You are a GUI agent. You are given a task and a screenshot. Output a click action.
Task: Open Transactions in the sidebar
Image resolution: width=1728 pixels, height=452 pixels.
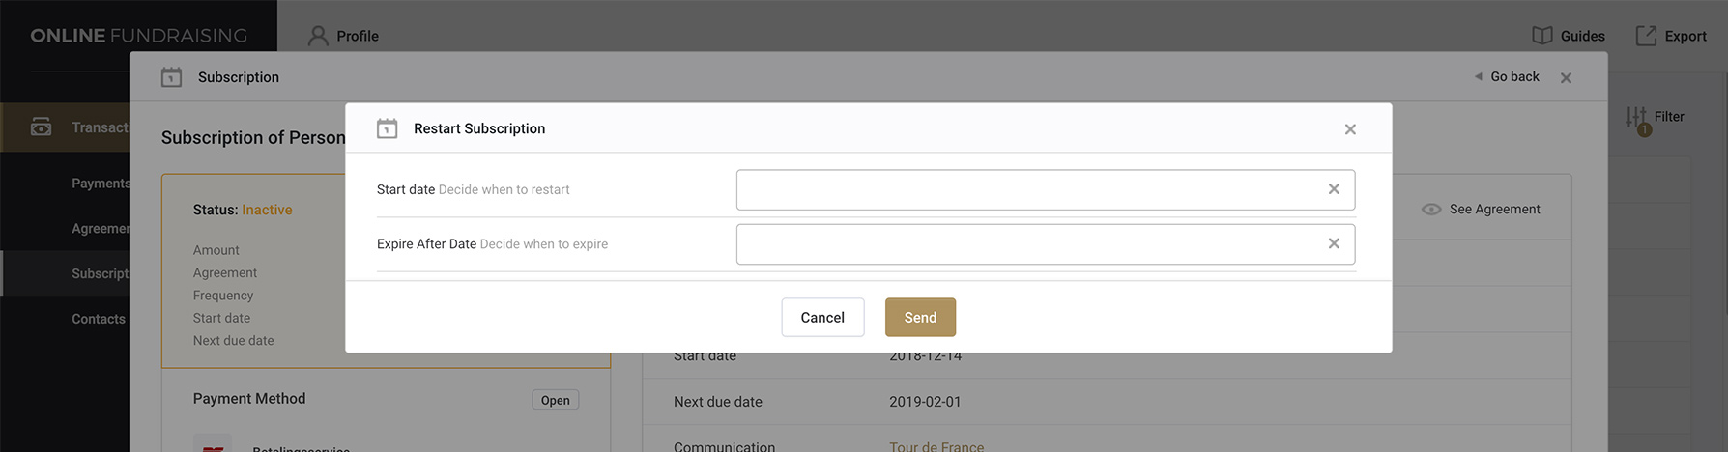tap(65, 127)
